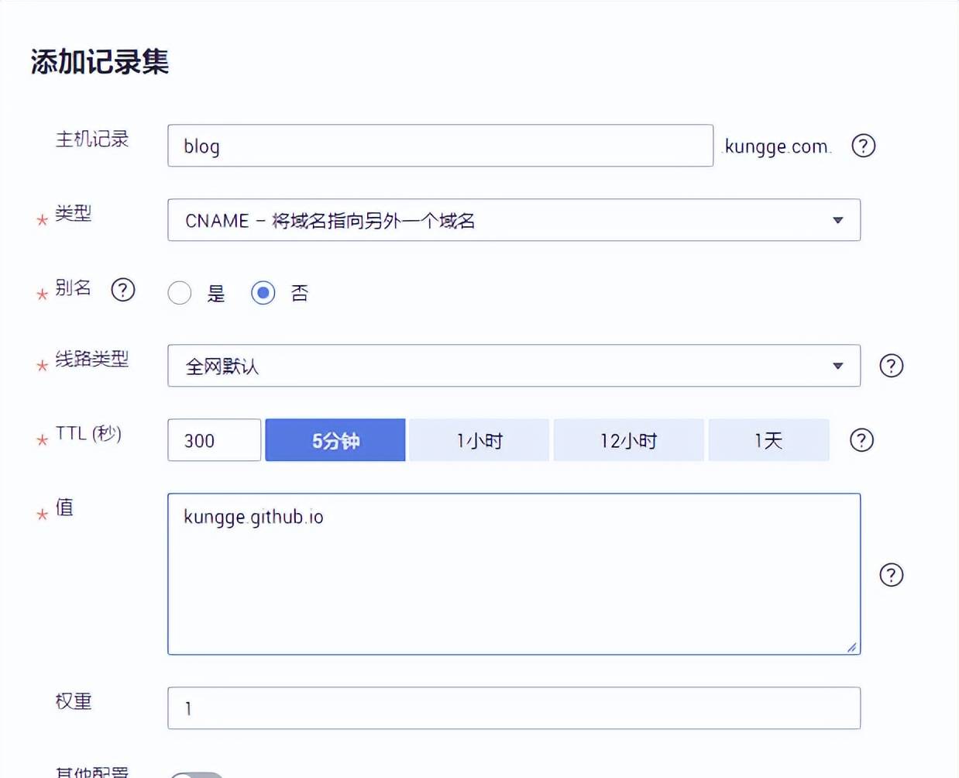The height and width of the screenshot is (778, 959).
Task: Open the 主机记录 help tooltip
Action: coord(863,146)
